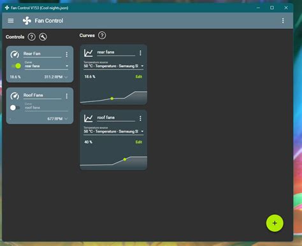Expand the Rear Fan card chevron by 311.2 RPM
Screen dimensions: 302x246
66,77
